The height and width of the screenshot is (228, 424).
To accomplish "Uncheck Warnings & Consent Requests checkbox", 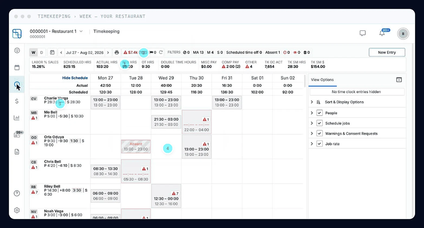I will click(319, 133).
